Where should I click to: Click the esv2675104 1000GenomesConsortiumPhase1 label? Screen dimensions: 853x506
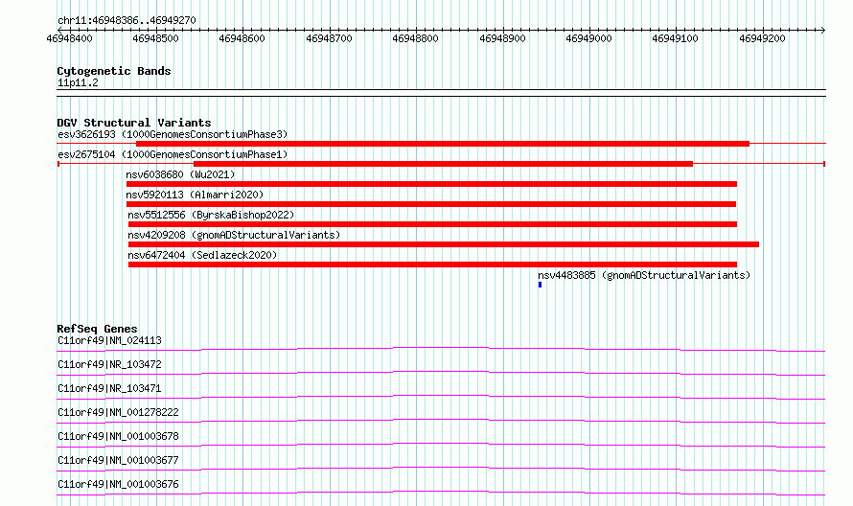pos(173,154)
